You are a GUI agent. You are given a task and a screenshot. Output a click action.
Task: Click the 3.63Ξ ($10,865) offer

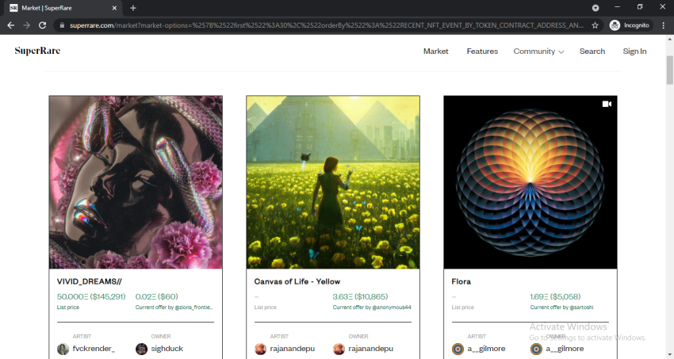pyautogui.click(x=360, y=296)
